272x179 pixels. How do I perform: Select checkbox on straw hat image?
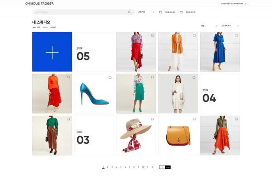pos(152,119)
